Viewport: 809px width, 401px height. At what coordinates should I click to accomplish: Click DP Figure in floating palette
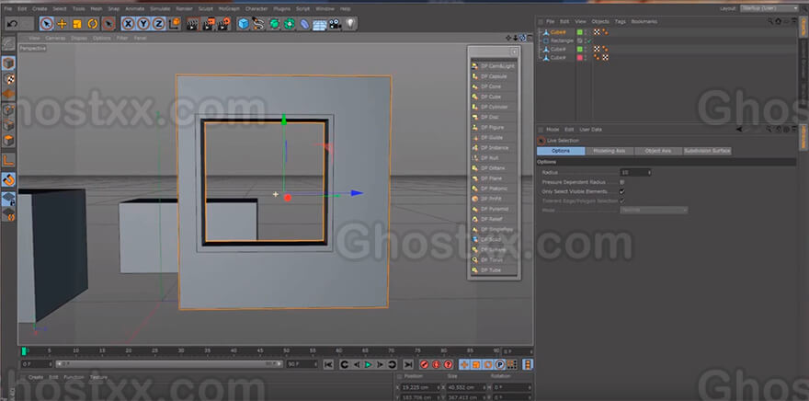494,127
